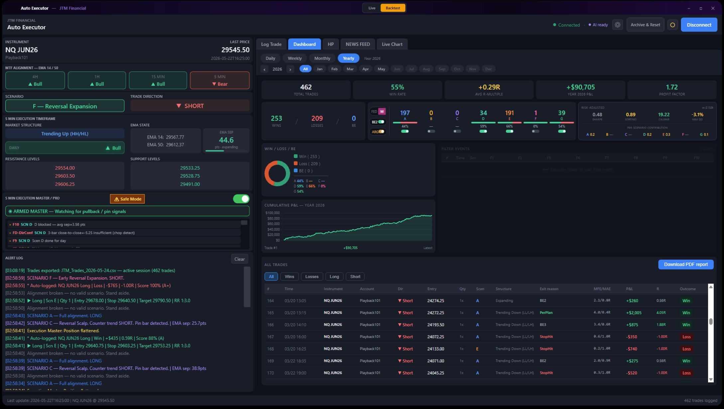The image size is (724, 409).
Task: Click the trades table scrollbar thumb
Action: (x=711, y=322)
